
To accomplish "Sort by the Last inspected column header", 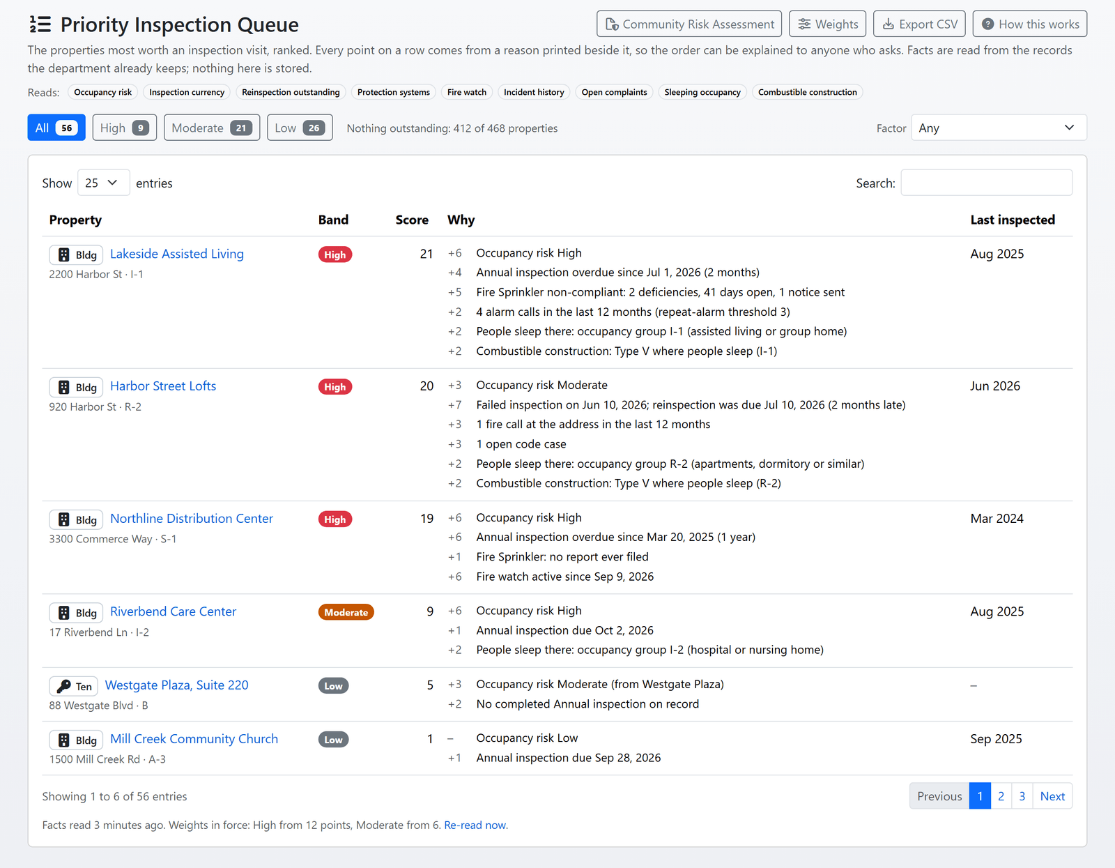I will (1013, 220).
